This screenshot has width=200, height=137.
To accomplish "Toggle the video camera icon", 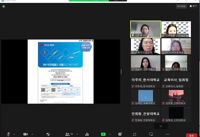I will tap(25, 134).
